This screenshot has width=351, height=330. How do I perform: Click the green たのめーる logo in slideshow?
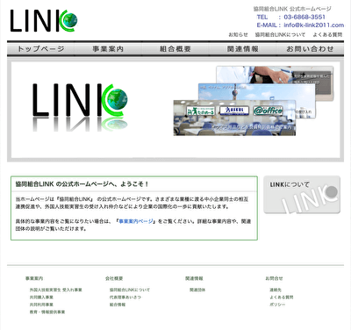click(x=201, y=111)
